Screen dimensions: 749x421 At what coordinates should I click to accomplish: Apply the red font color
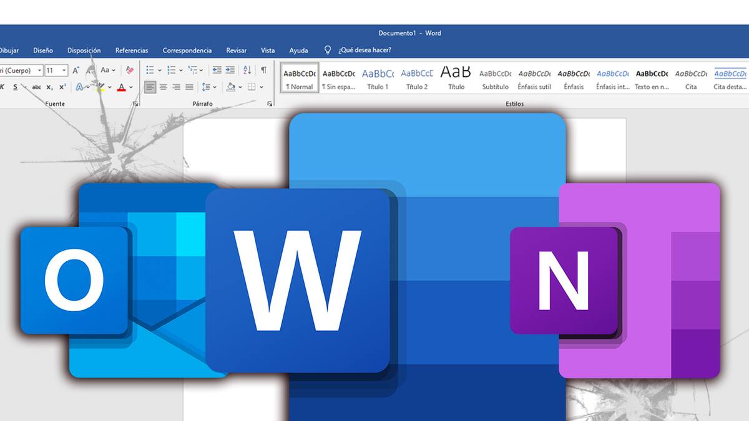pos(122,87)
